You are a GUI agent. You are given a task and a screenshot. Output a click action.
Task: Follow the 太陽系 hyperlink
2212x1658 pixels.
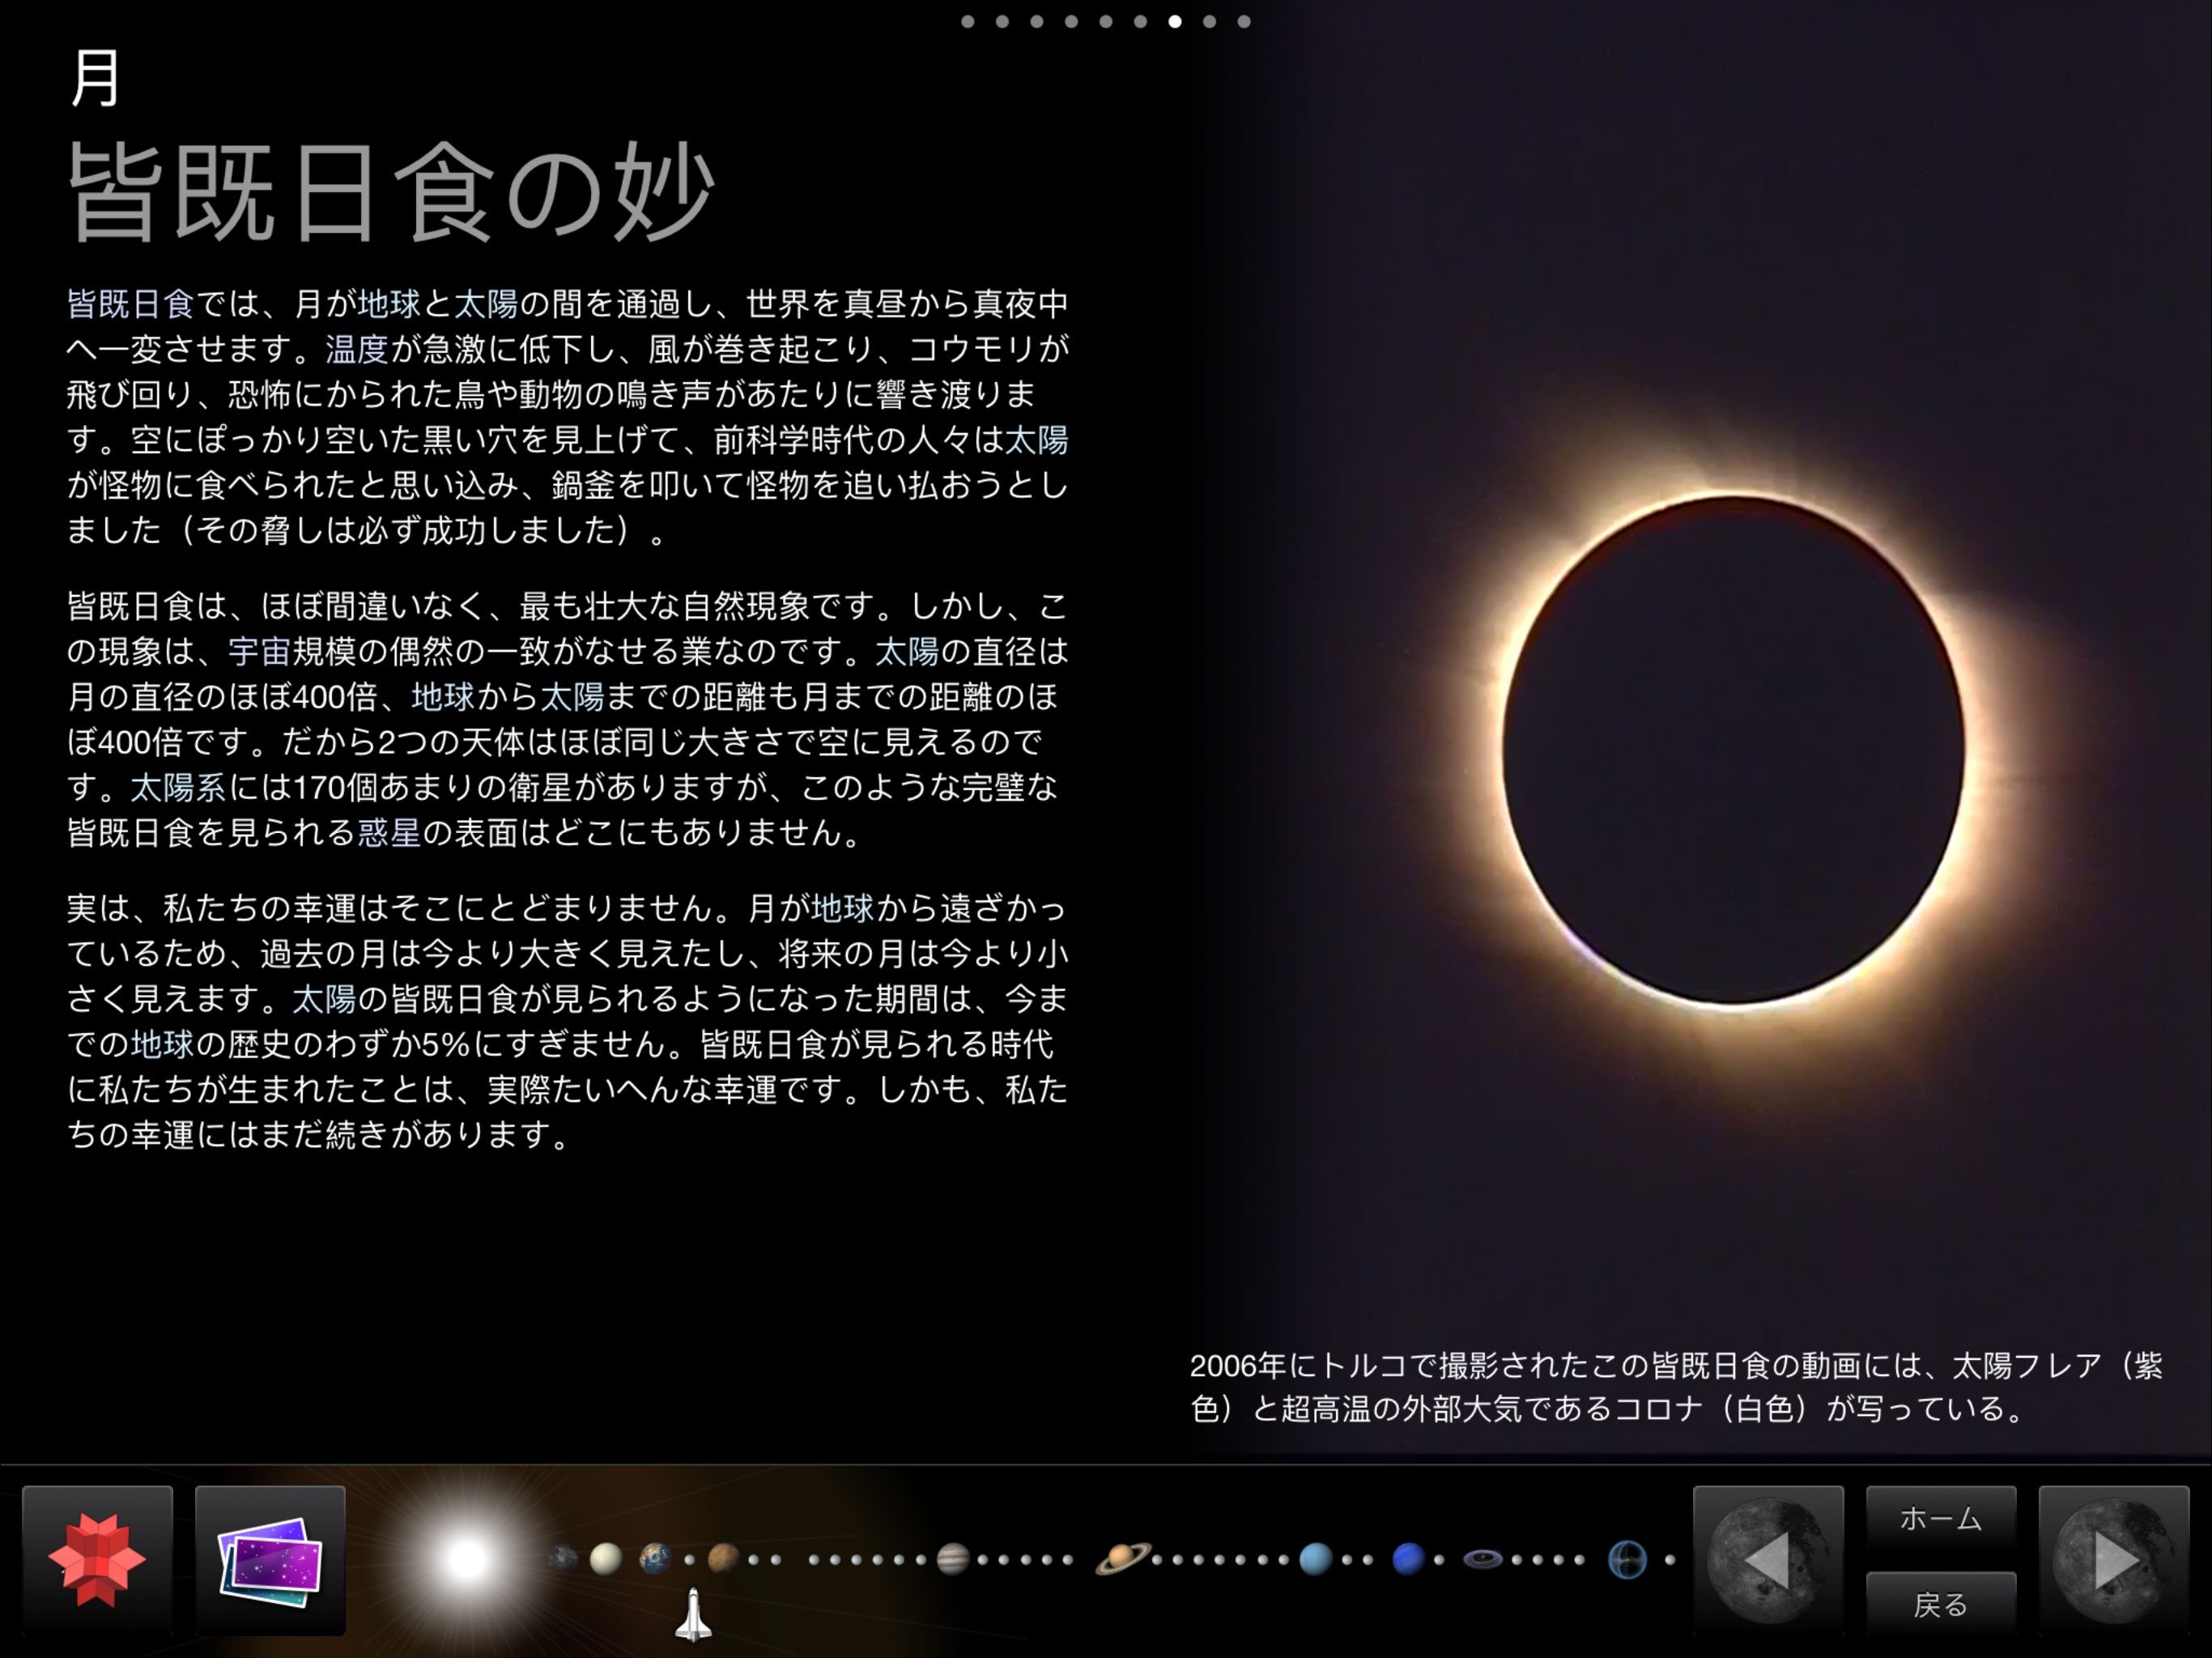[x=178, y=788]
